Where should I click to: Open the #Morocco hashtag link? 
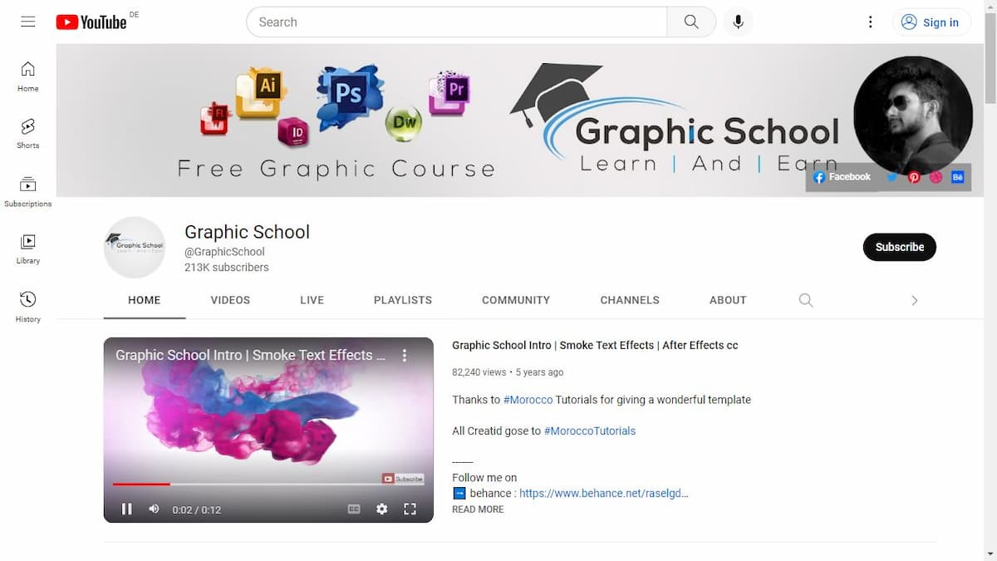[528, 400]
